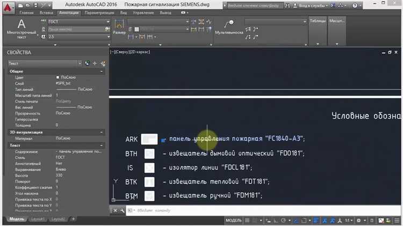Collapse the 3D-визуализация section
Viewport: 403px width, 226px height.
[102, 132]
